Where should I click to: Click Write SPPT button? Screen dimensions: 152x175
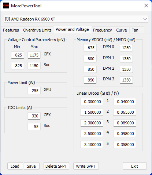point(86,166)
